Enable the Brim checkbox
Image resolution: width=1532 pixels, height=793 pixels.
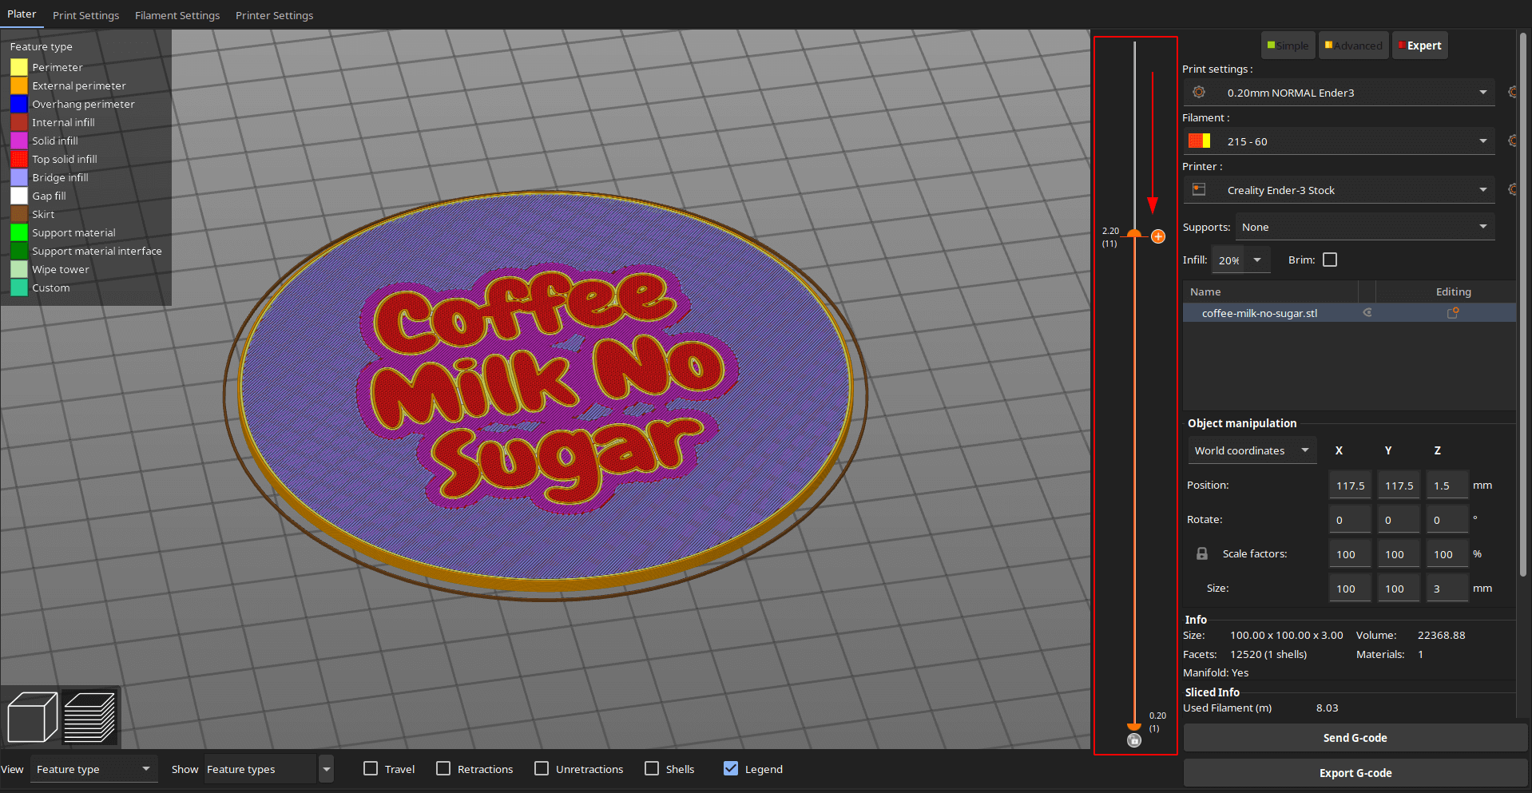1330,259
